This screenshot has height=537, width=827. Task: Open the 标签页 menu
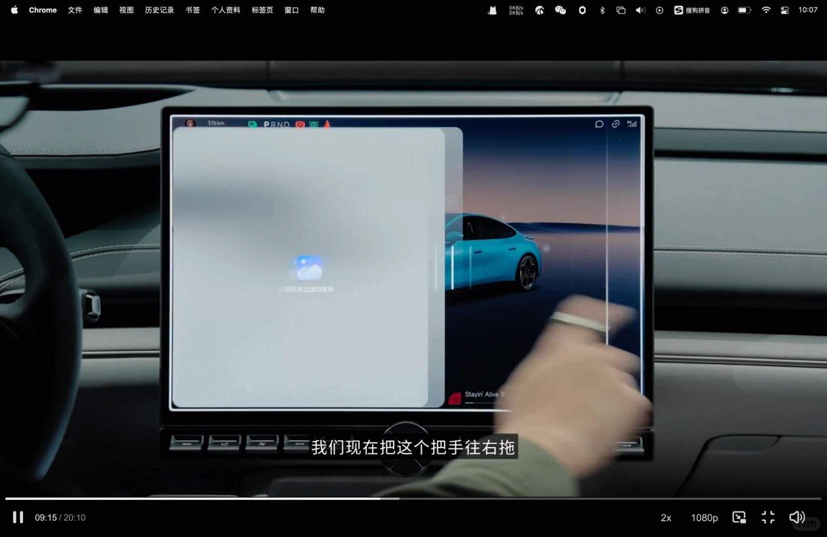point(262,10)
